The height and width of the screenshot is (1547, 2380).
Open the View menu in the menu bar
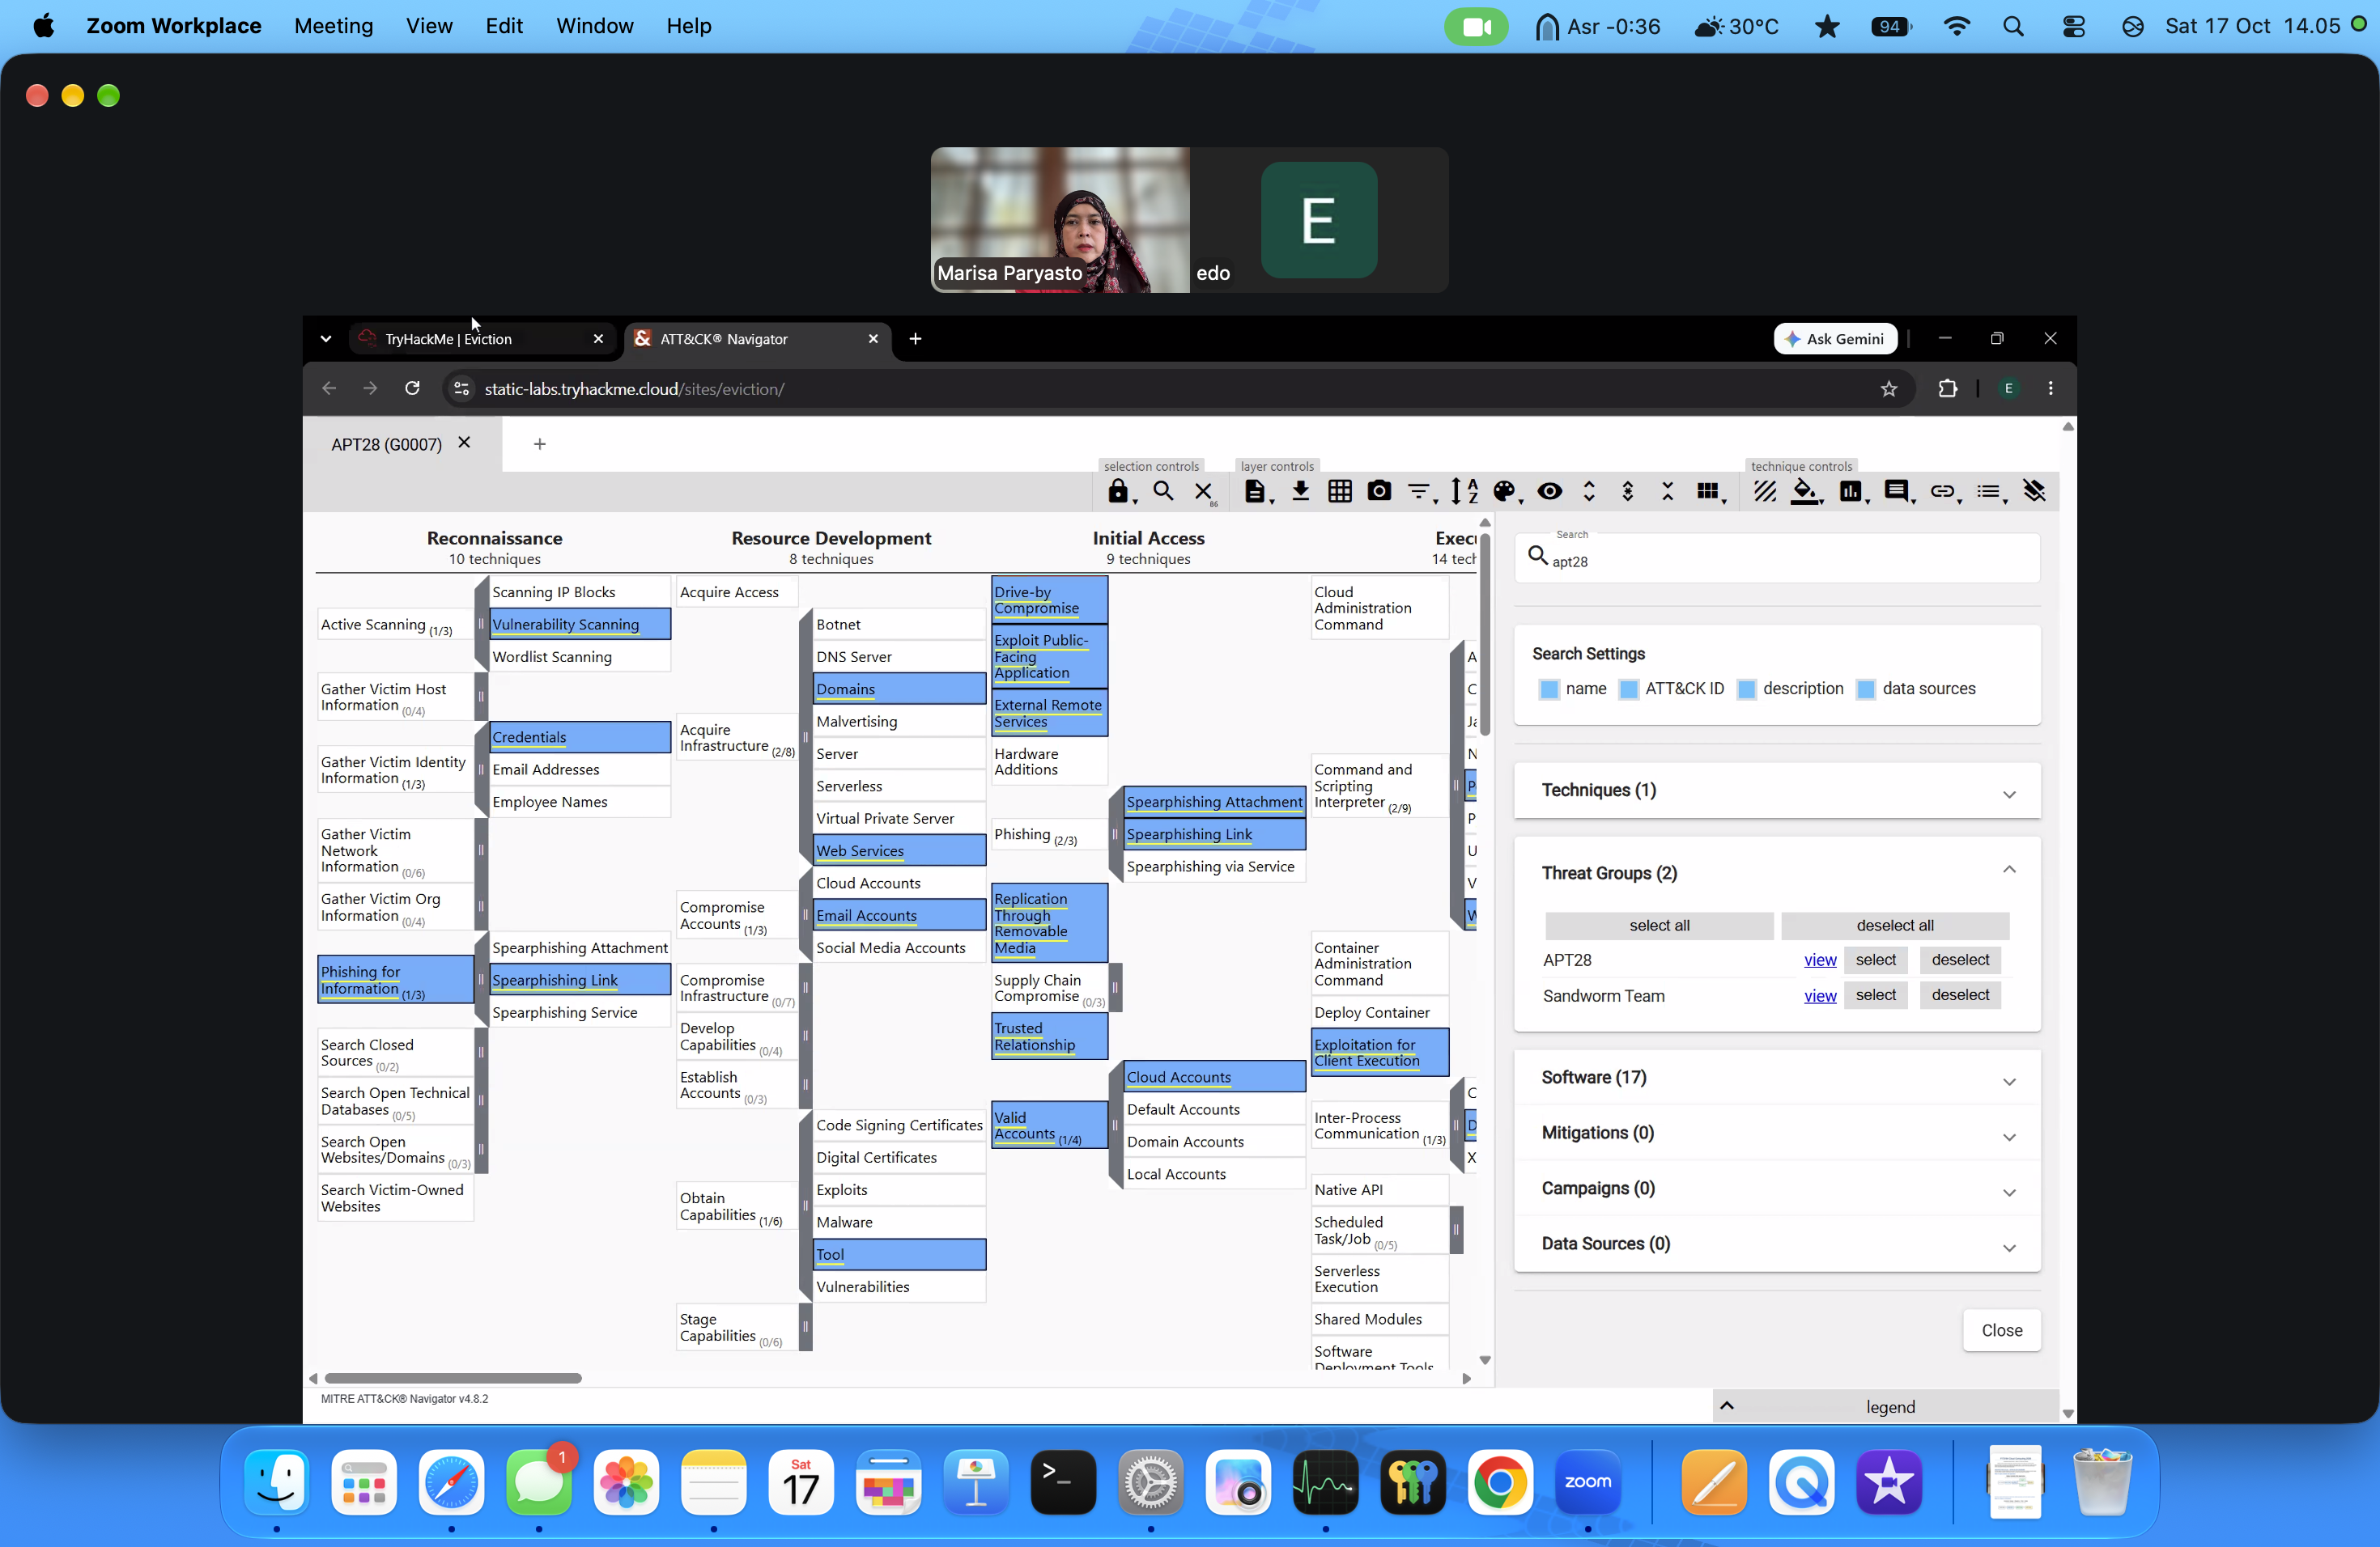coord(429,26)
